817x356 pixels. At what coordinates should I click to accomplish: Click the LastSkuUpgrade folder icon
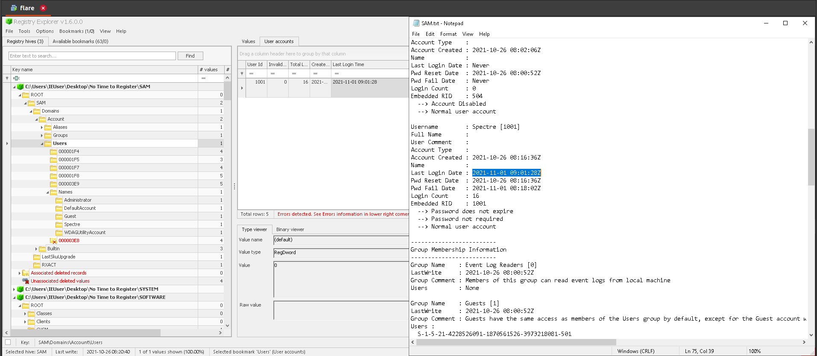[37, 257]
